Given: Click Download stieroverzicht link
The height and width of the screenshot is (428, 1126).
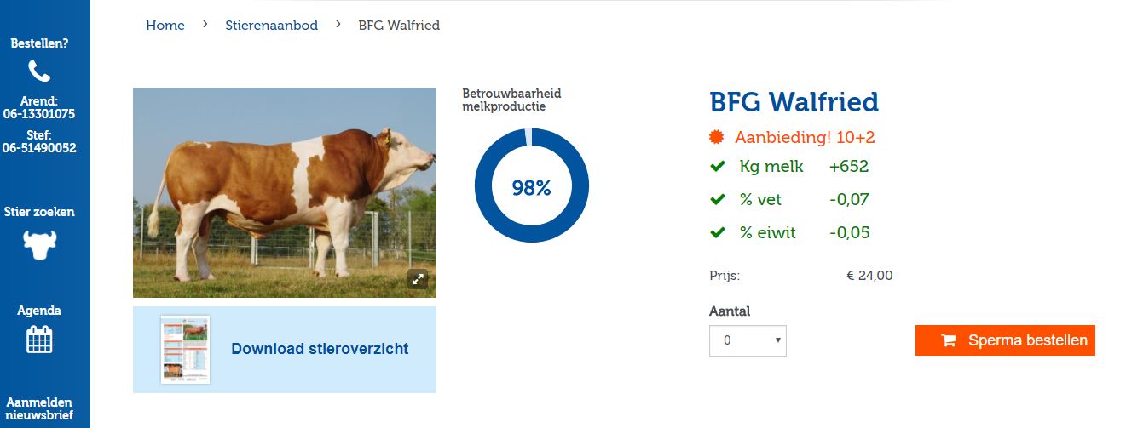Looking at the screenshot, I should tap(320, 349).
